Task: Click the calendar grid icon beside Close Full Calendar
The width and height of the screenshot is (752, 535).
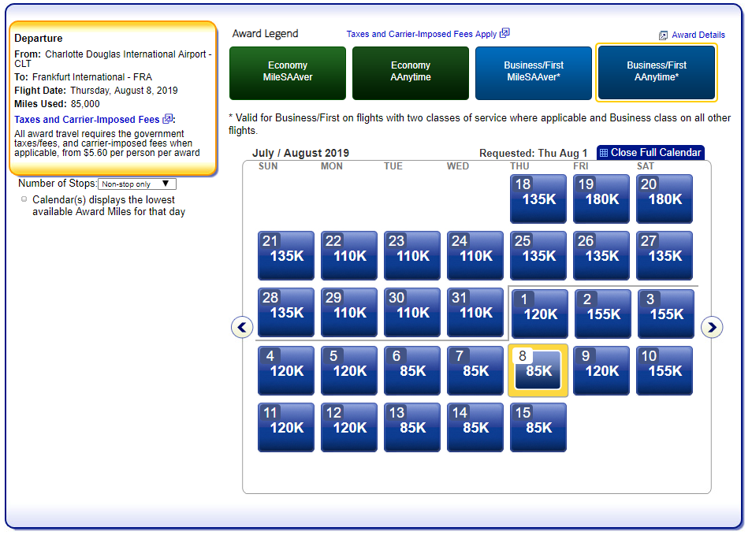Action: coord(604,153)
